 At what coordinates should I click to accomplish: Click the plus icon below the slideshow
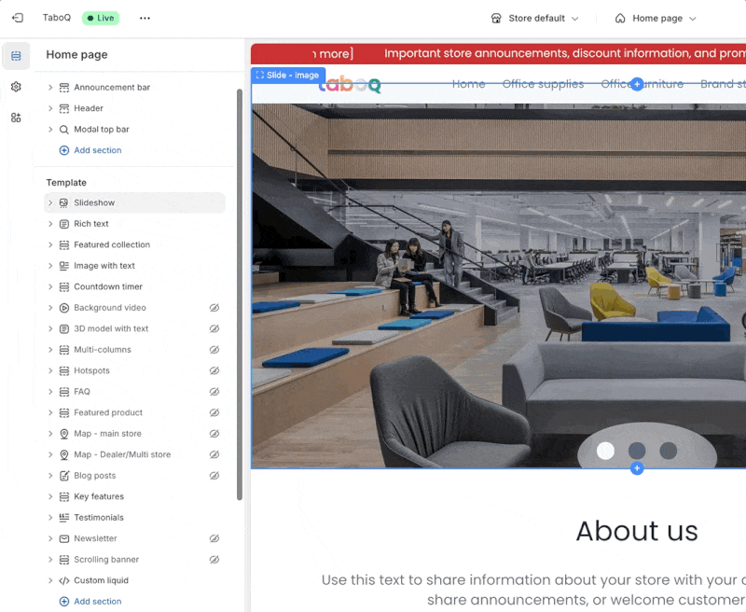[637, 468]
